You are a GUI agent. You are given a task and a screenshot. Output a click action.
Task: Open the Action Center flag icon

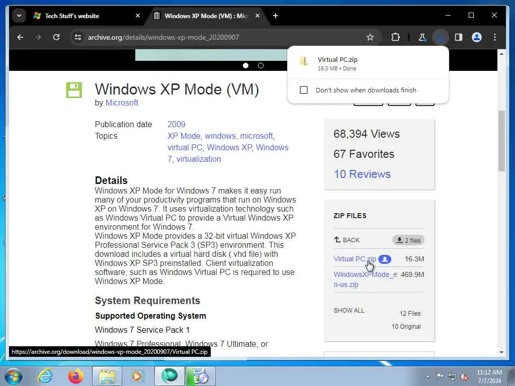[440, 376]
